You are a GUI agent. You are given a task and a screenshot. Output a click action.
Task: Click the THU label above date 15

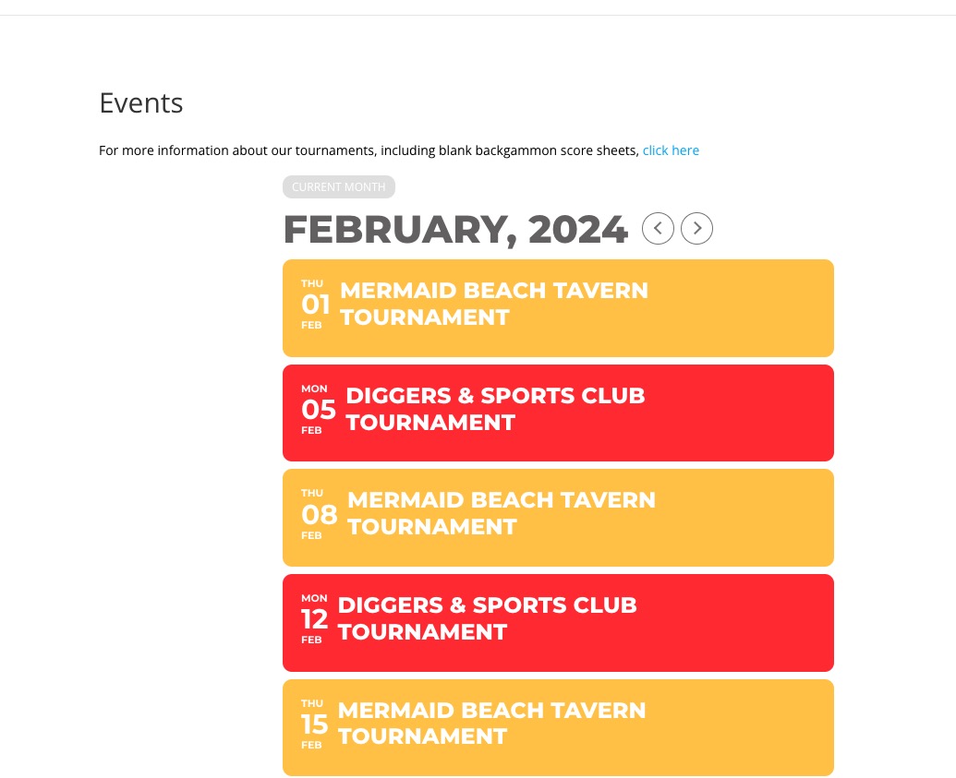312,703
